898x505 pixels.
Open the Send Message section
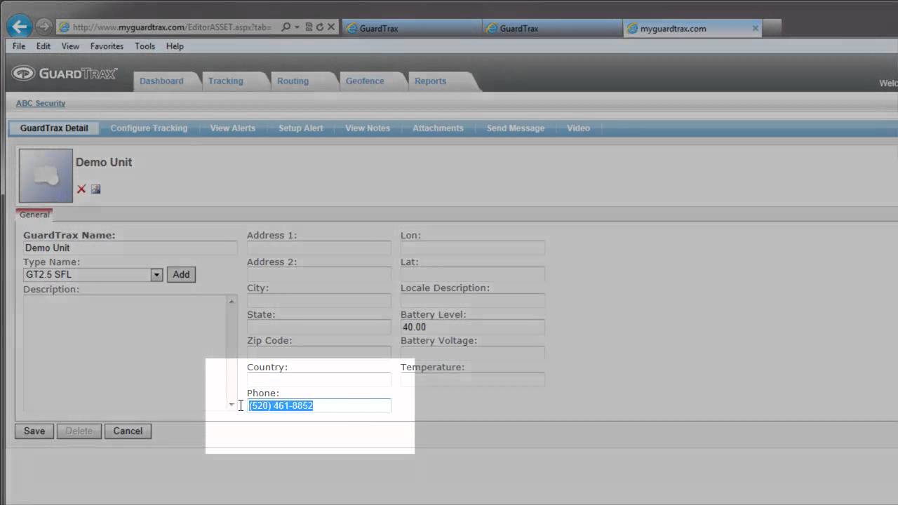[x=516, y=128]
